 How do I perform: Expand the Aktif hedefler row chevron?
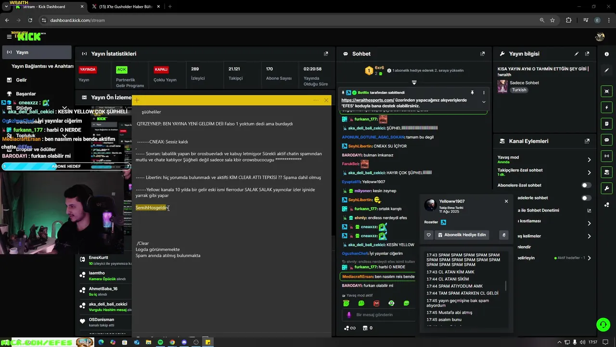[x=589, y=258]
